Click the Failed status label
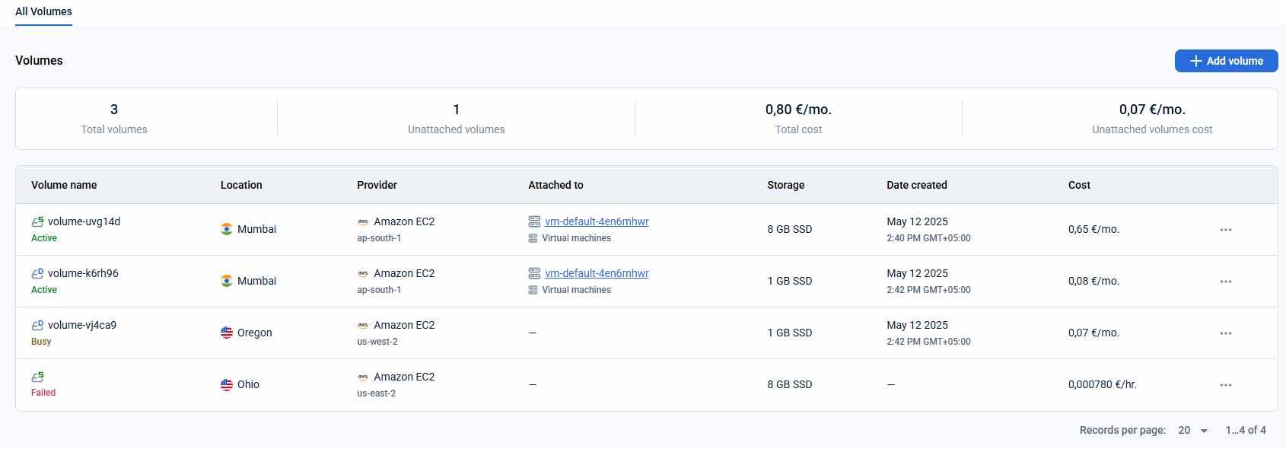The image size is (1286, 449). [x=43, y=393]
